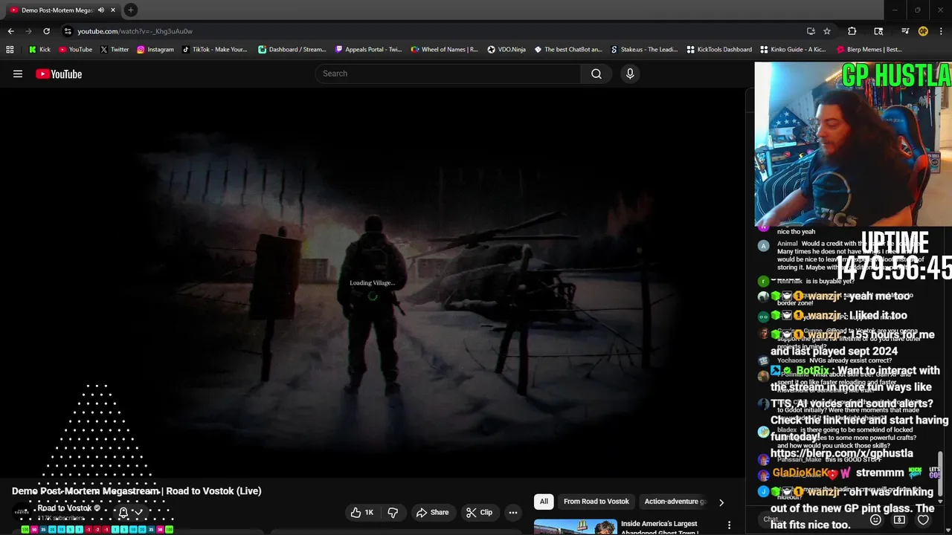The image size is (952, 535).
Task: Go forward in browser history
Action: coord(28,31)
